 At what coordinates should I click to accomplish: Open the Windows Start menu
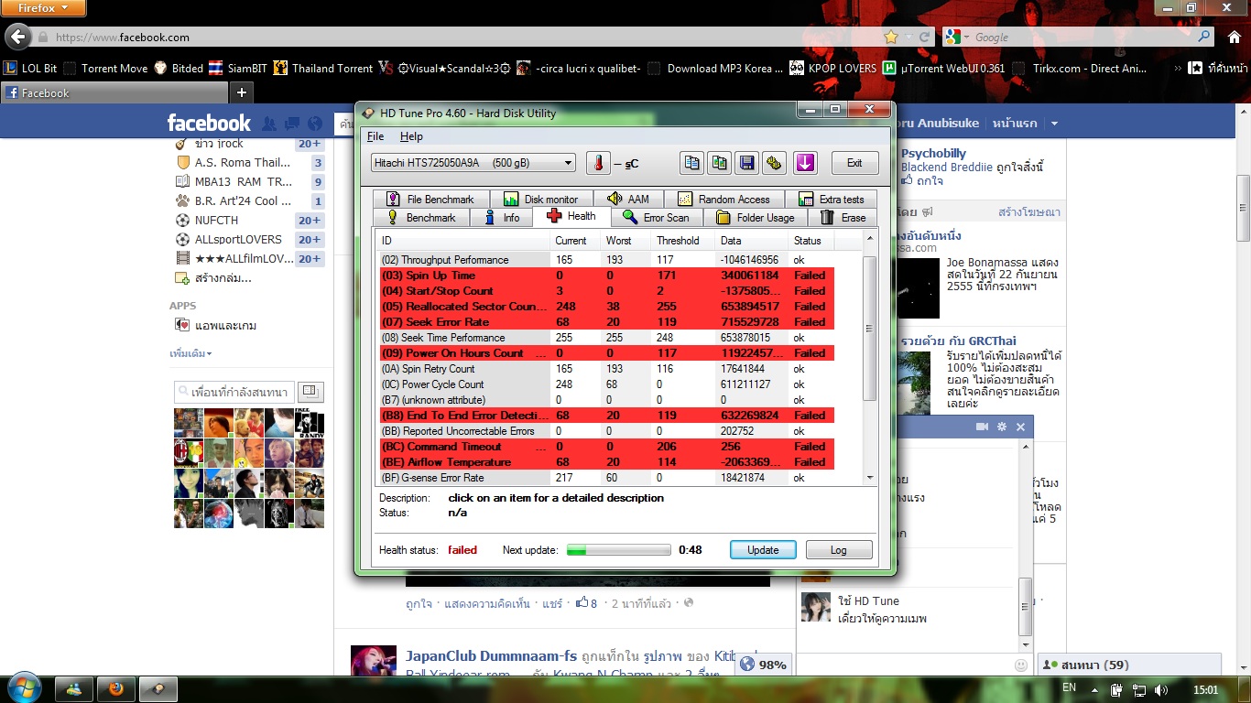[x=23, y=687]
